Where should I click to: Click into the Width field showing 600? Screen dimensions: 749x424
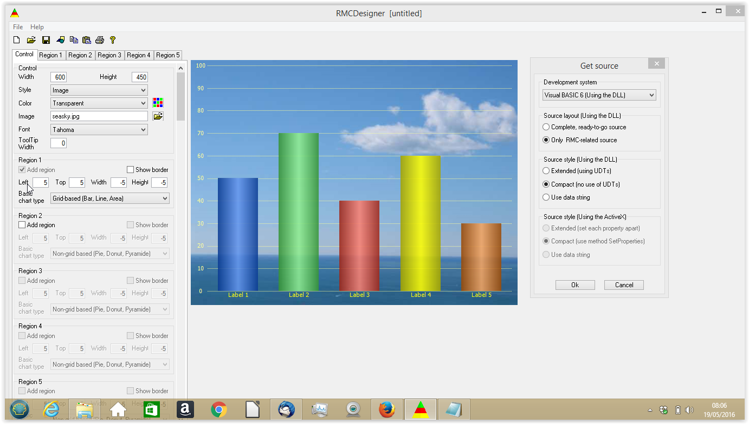click(x=59, y=77)
